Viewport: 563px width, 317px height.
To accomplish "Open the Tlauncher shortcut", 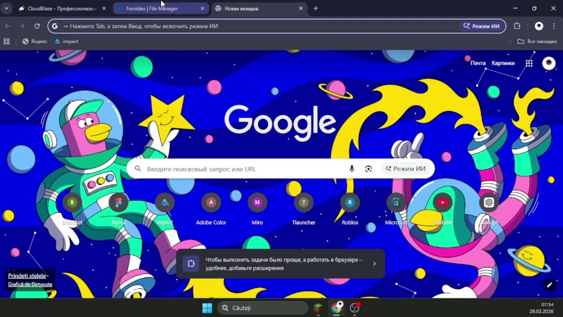I will coord(303,209).
